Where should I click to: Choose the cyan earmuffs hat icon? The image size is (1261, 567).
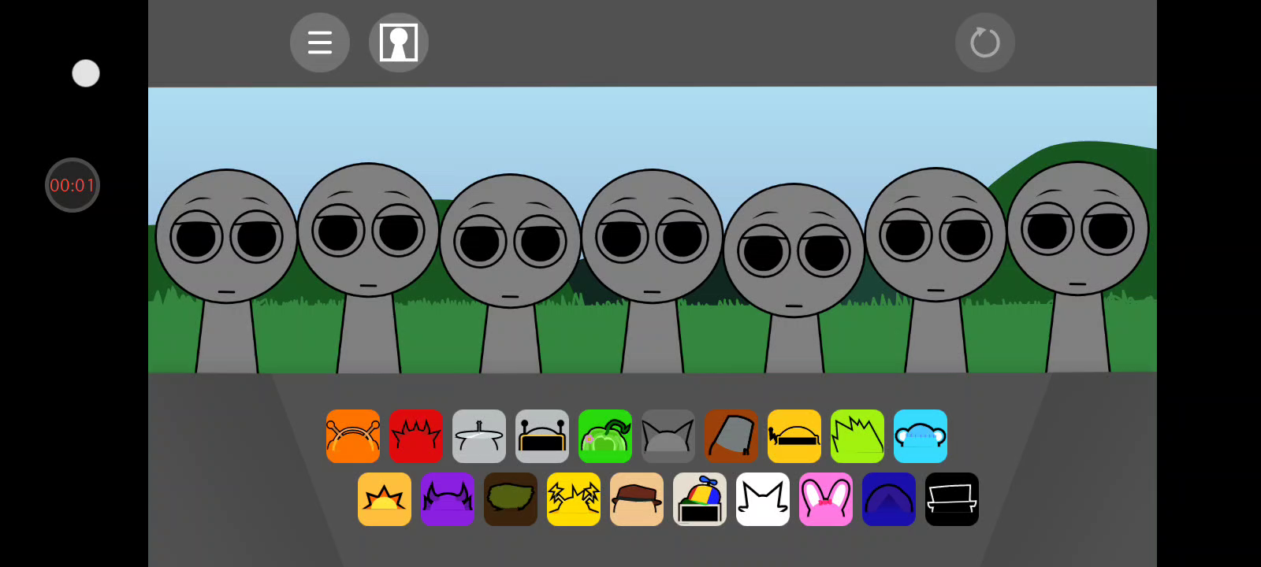[920, 436]
